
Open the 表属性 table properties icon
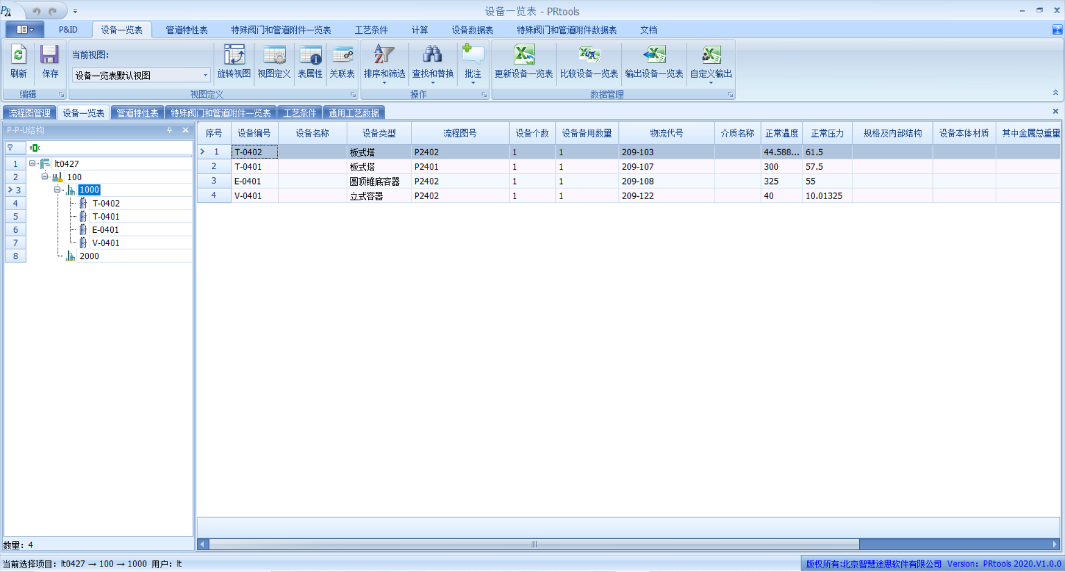point(310,55)
